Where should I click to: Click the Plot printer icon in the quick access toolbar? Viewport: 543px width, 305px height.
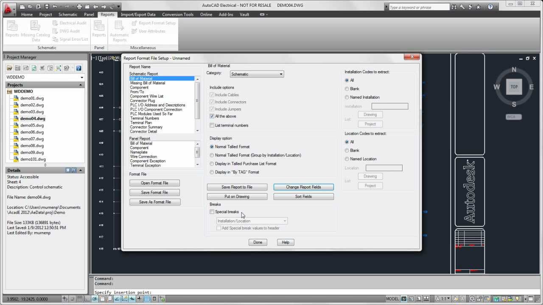(79, 6)
